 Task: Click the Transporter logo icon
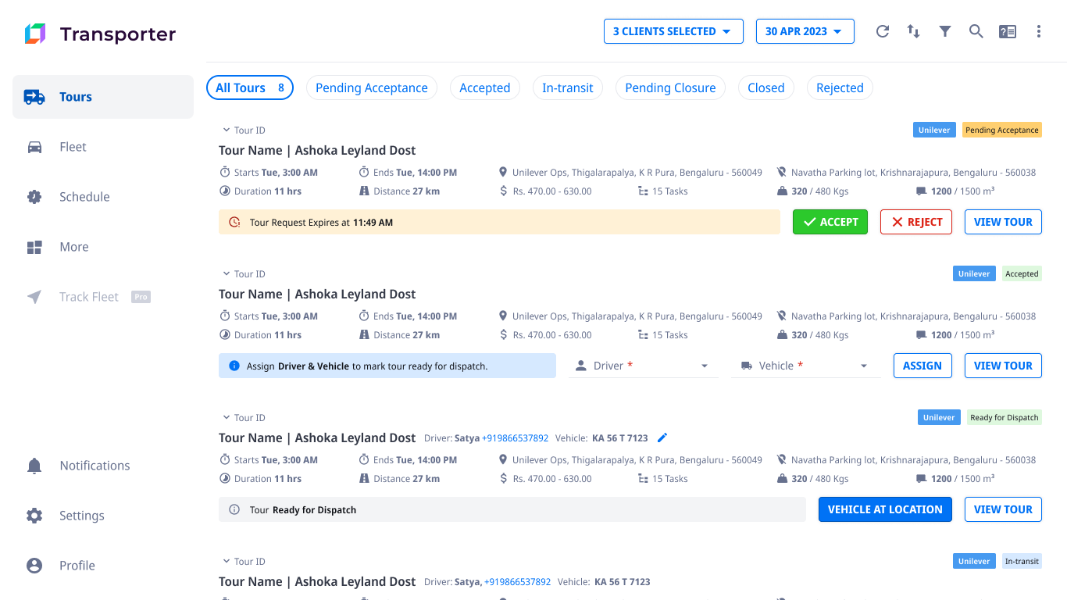click(35, 34)
